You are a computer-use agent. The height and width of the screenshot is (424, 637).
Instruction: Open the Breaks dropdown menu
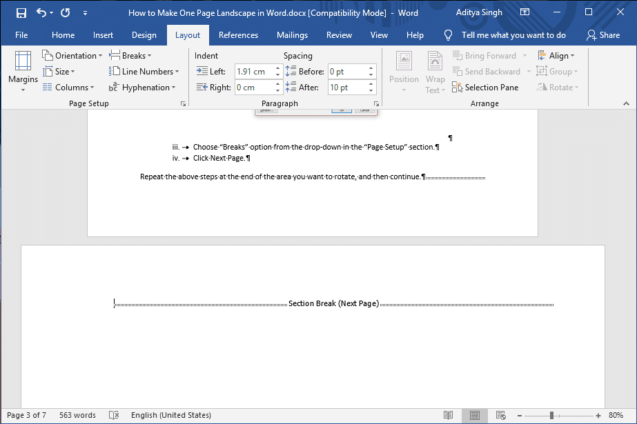coord(130,56)
